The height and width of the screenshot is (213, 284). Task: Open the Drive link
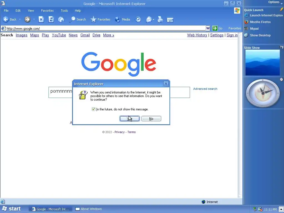click(96, 35)
